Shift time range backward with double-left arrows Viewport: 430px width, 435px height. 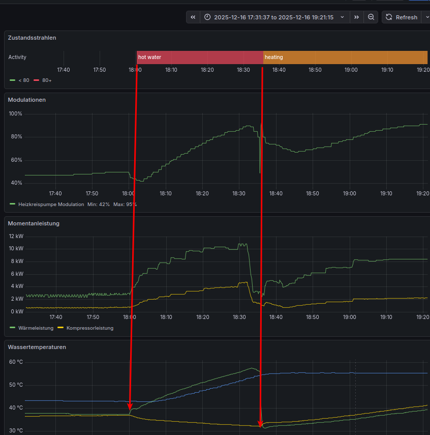click(x=193, y=17)
